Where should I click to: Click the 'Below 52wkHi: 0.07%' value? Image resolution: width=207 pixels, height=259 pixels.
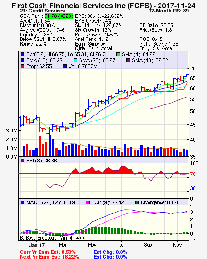coord(43,39)
